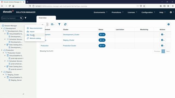175x98 pixels.
Task: Open the column list view dropdown
Action: (52, 24)
